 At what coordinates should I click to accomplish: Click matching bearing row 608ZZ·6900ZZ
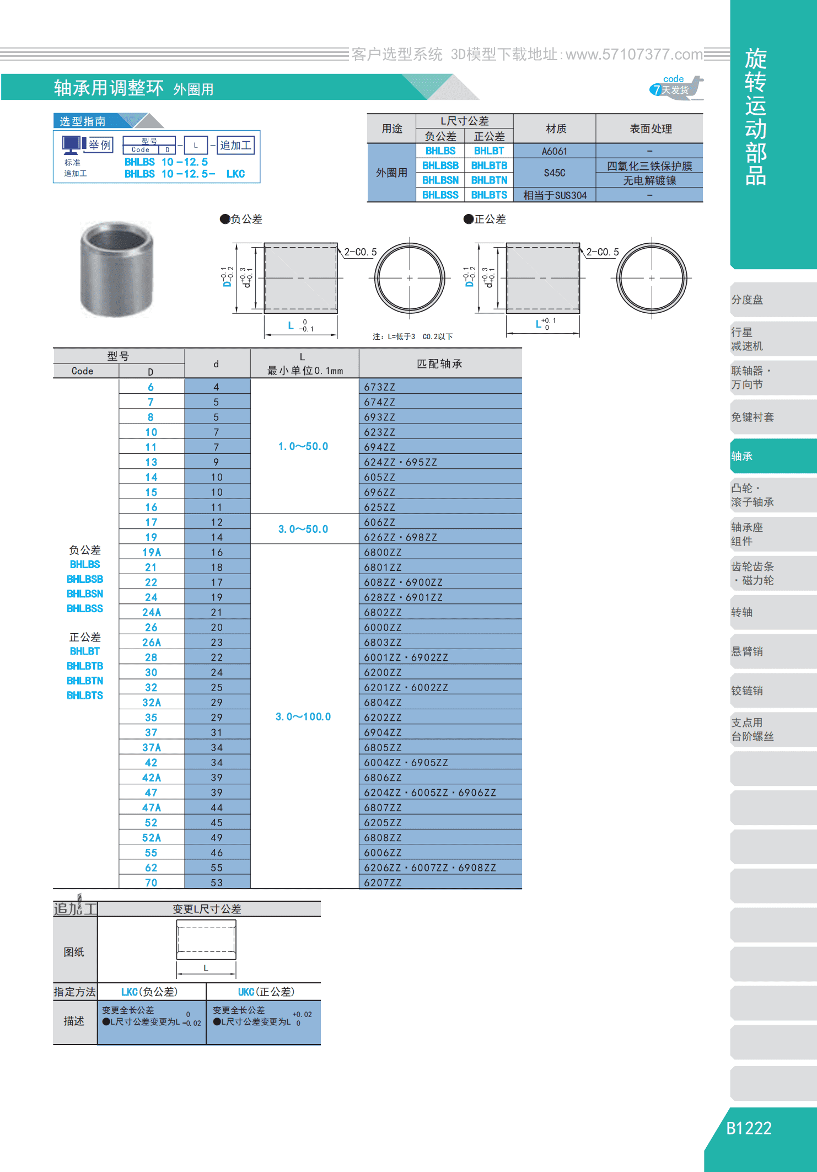pos(440,582)
